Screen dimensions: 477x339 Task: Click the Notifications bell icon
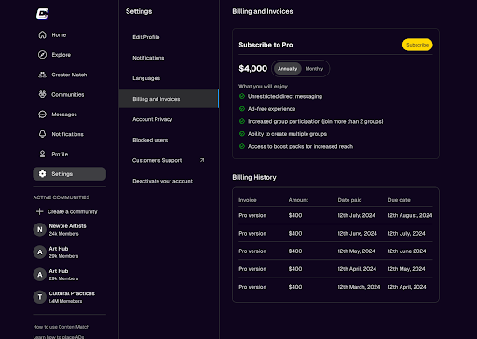[42, 134]
